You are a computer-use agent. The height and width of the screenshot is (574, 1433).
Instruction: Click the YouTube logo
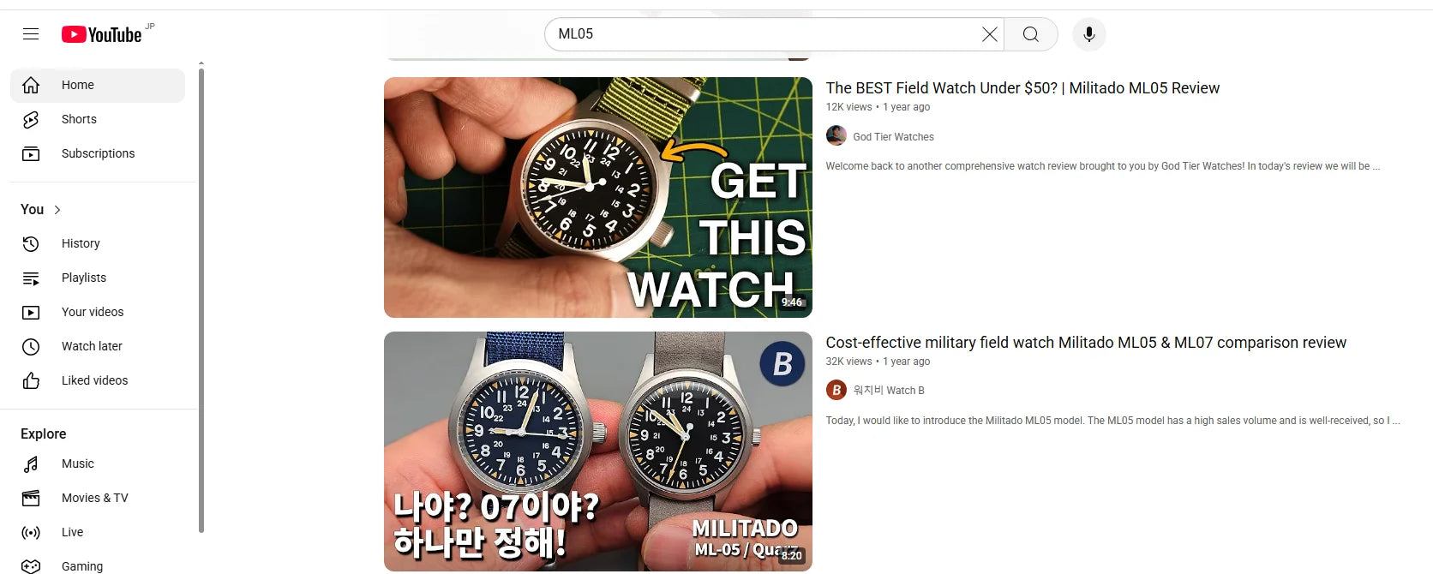(102, 34)
